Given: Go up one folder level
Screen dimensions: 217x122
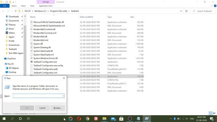Looking at the screenshot, I should tap(16, 11).
